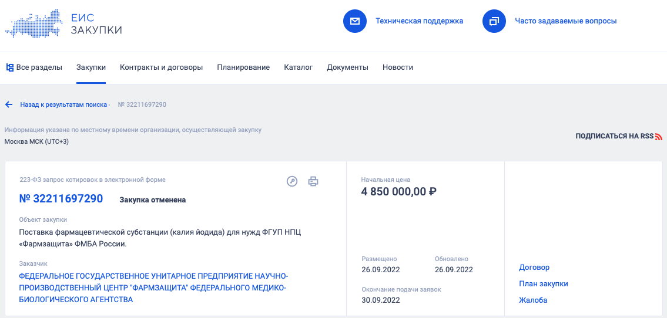Viewport: 667px width, 318px height.
Task: Click the Обновлено date 26.09.2022
Action: pyautogui.click(x=454, y=270)
